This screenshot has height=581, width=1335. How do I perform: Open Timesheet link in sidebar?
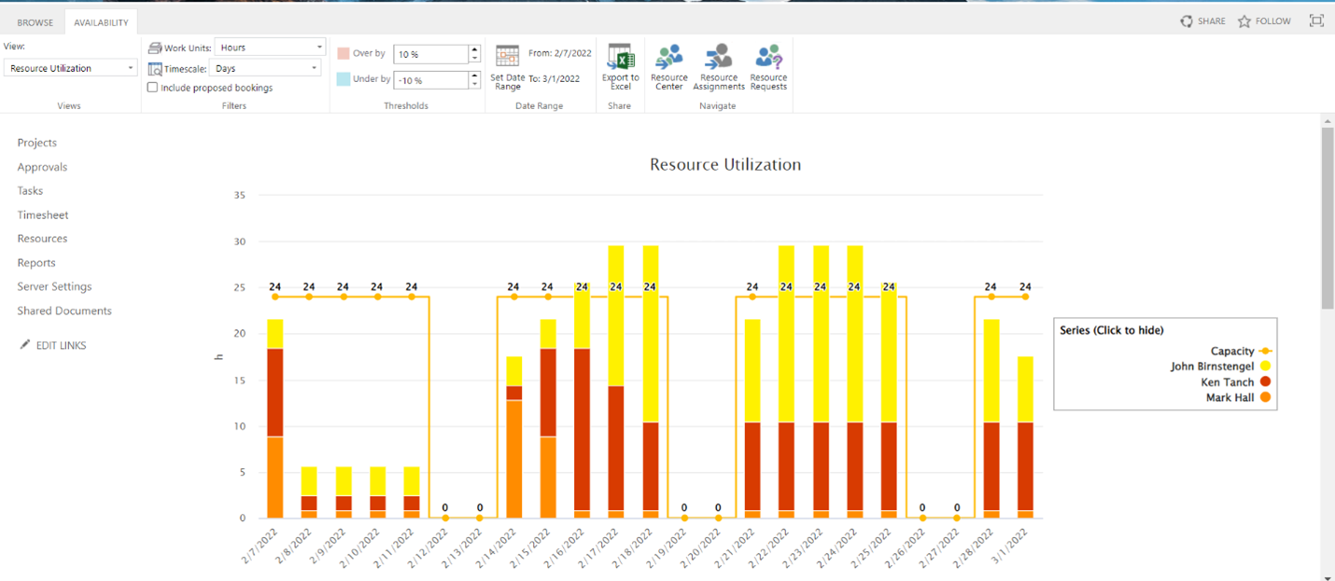(43, 214)
